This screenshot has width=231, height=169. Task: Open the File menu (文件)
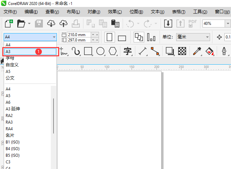tap(10, 12)
